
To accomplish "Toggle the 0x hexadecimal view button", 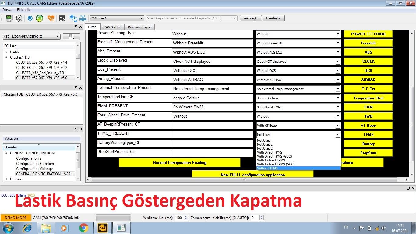I will 62,19.
